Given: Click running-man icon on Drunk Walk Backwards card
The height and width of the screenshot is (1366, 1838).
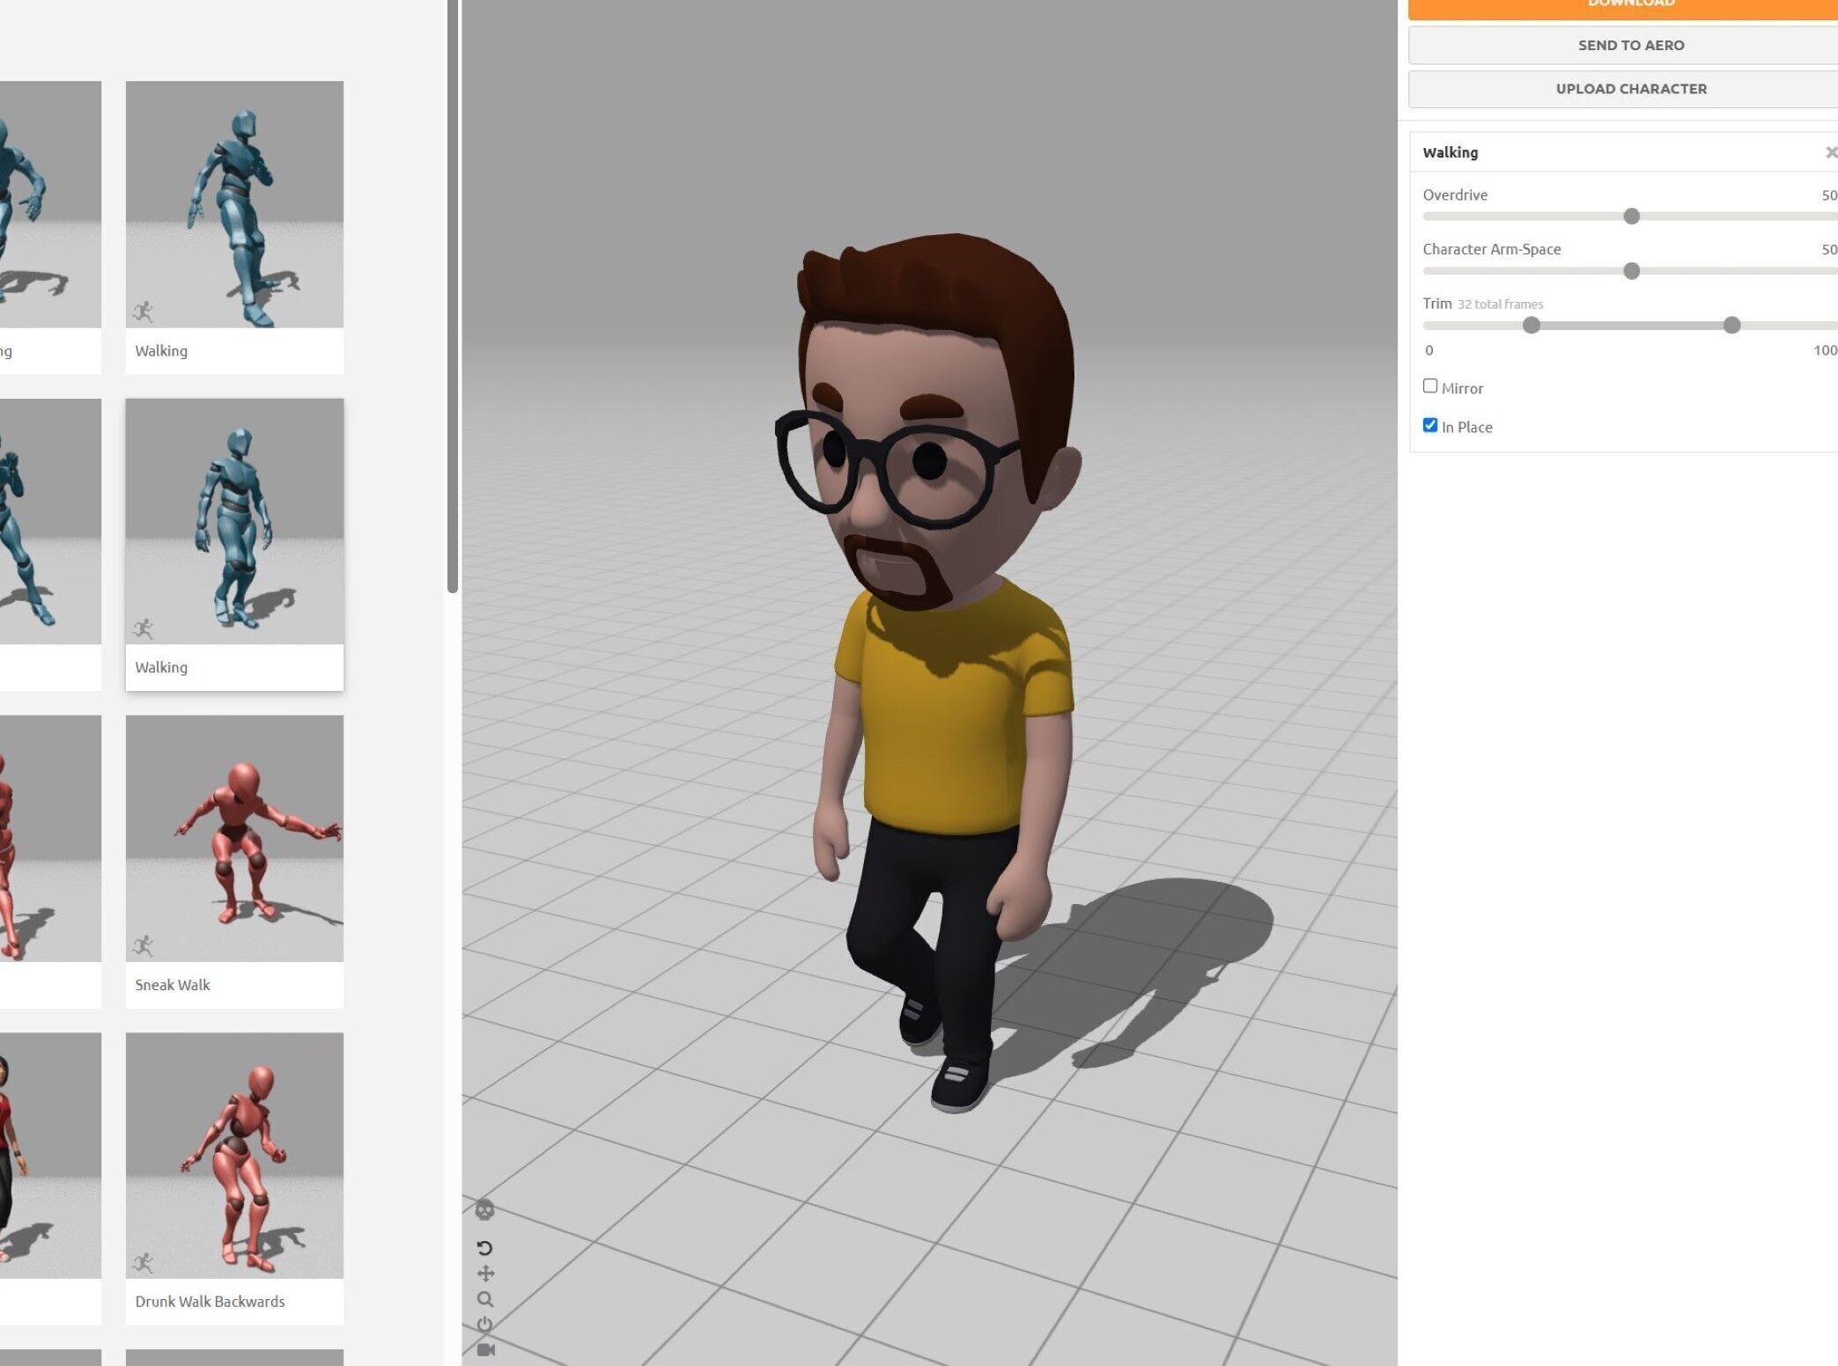Looking at the screenshot, I should 143,1262.
